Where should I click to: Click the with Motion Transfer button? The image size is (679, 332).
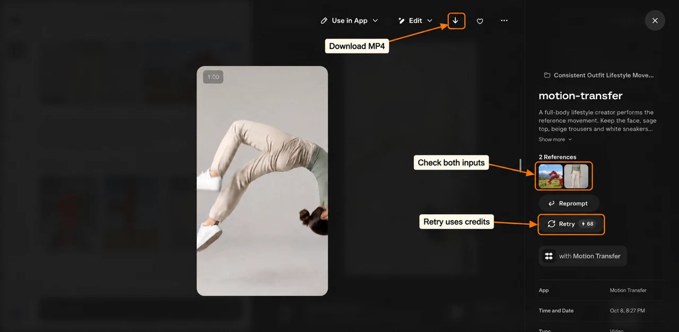click(583, 256)
